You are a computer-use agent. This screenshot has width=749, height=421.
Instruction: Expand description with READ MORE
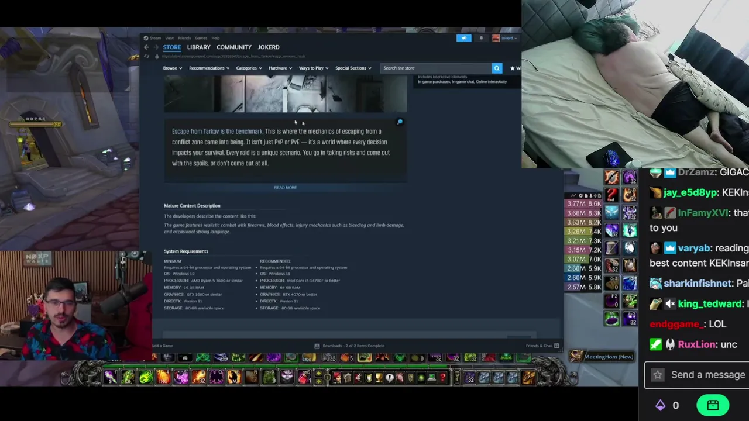tap(286, 188)
